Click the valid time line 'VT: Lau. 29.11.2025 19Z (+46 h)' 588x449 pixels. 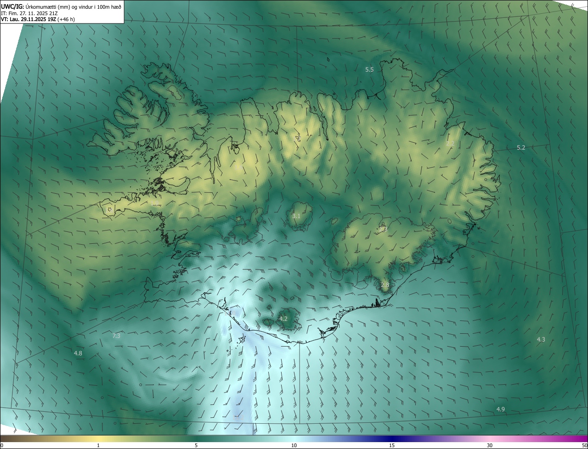point(38,19)
